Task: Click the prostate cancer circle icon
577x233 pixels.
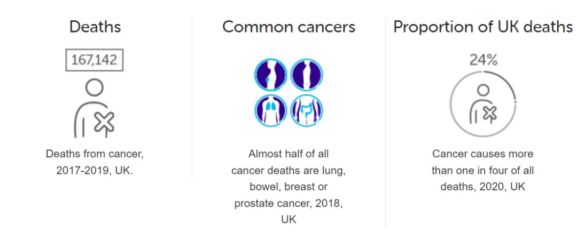Action: coord(307,75)
